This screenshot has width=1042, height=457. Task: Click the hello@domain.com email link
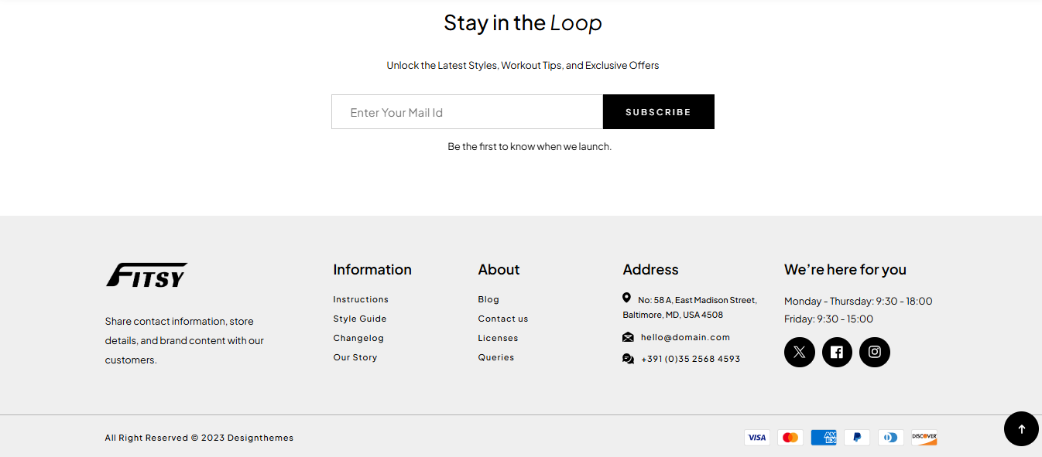(x=685, y=337)
